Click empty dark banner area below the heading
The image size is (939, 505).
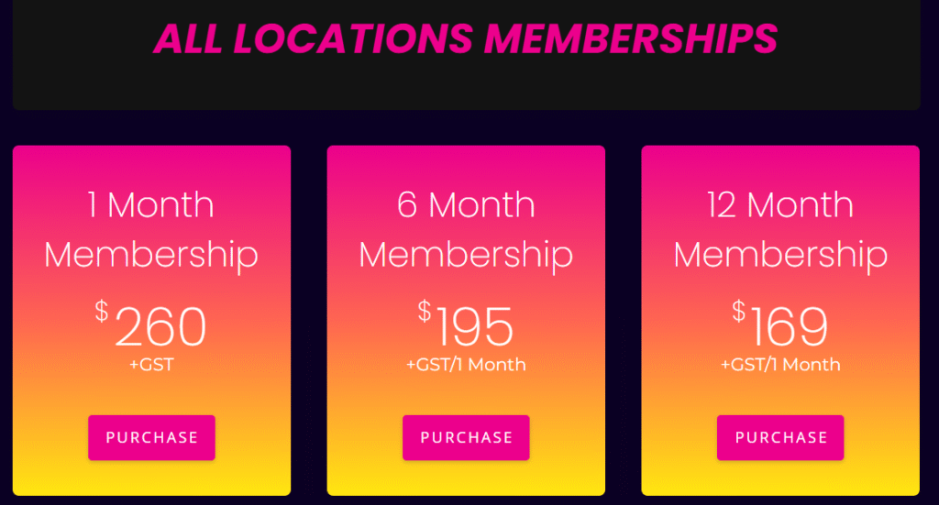[x=466, y=83]
